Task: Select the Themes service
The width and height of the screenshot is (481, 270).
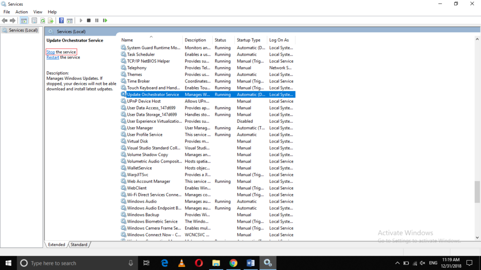Action: click(x=208, y=75)
